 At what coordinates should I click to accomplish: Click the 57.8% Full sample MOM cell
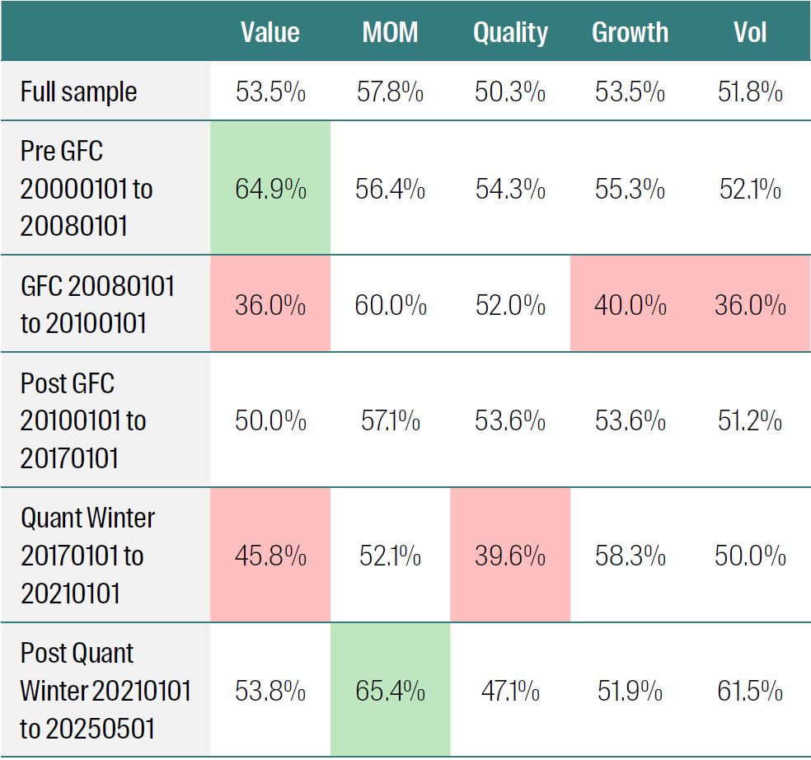(x=390, y=91)
